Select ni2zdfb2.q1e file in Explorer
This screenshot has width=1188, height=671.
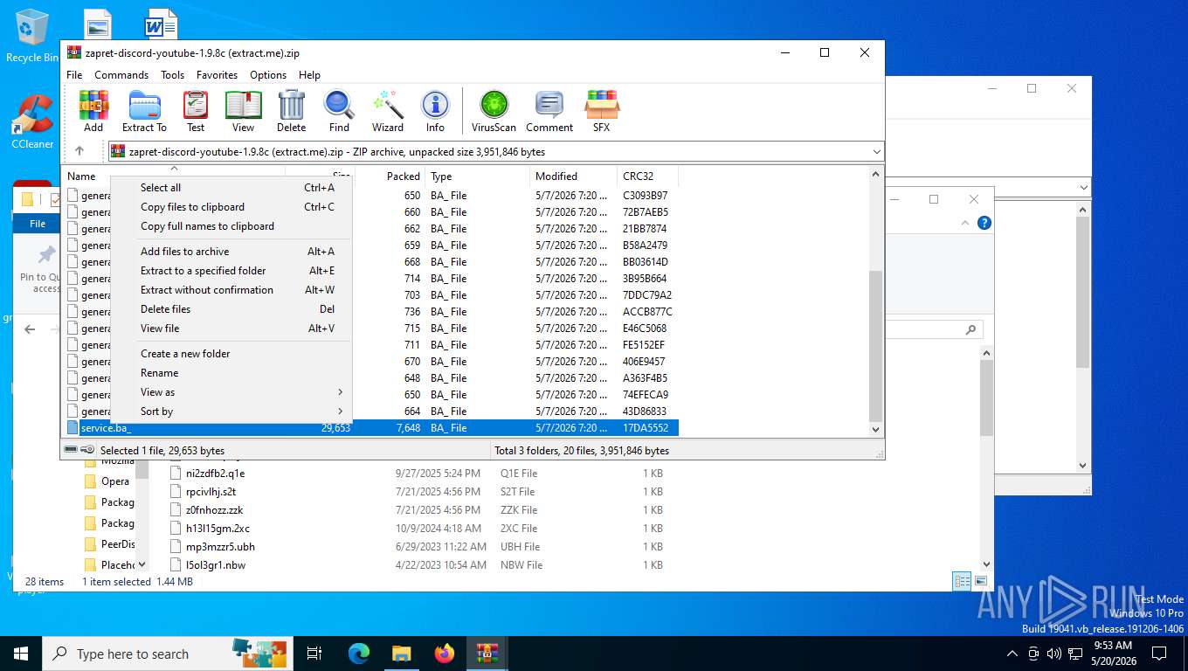point(215,474)
